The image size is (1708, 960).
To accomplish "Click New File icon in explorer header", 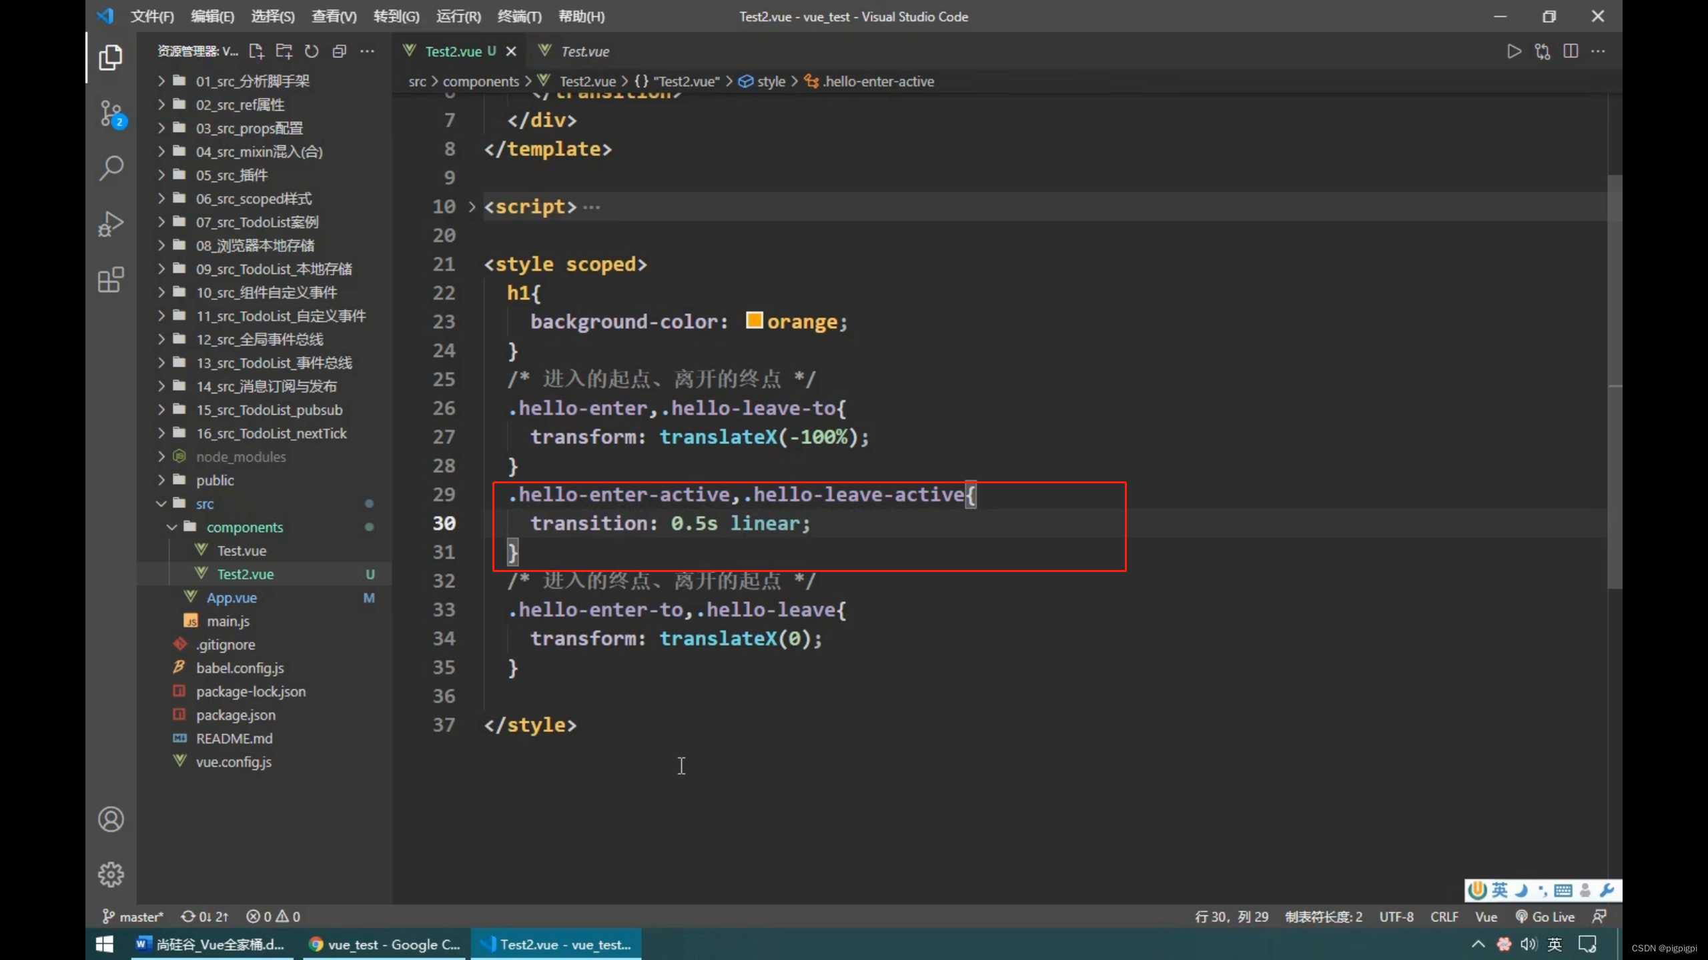I will [256, 51].
